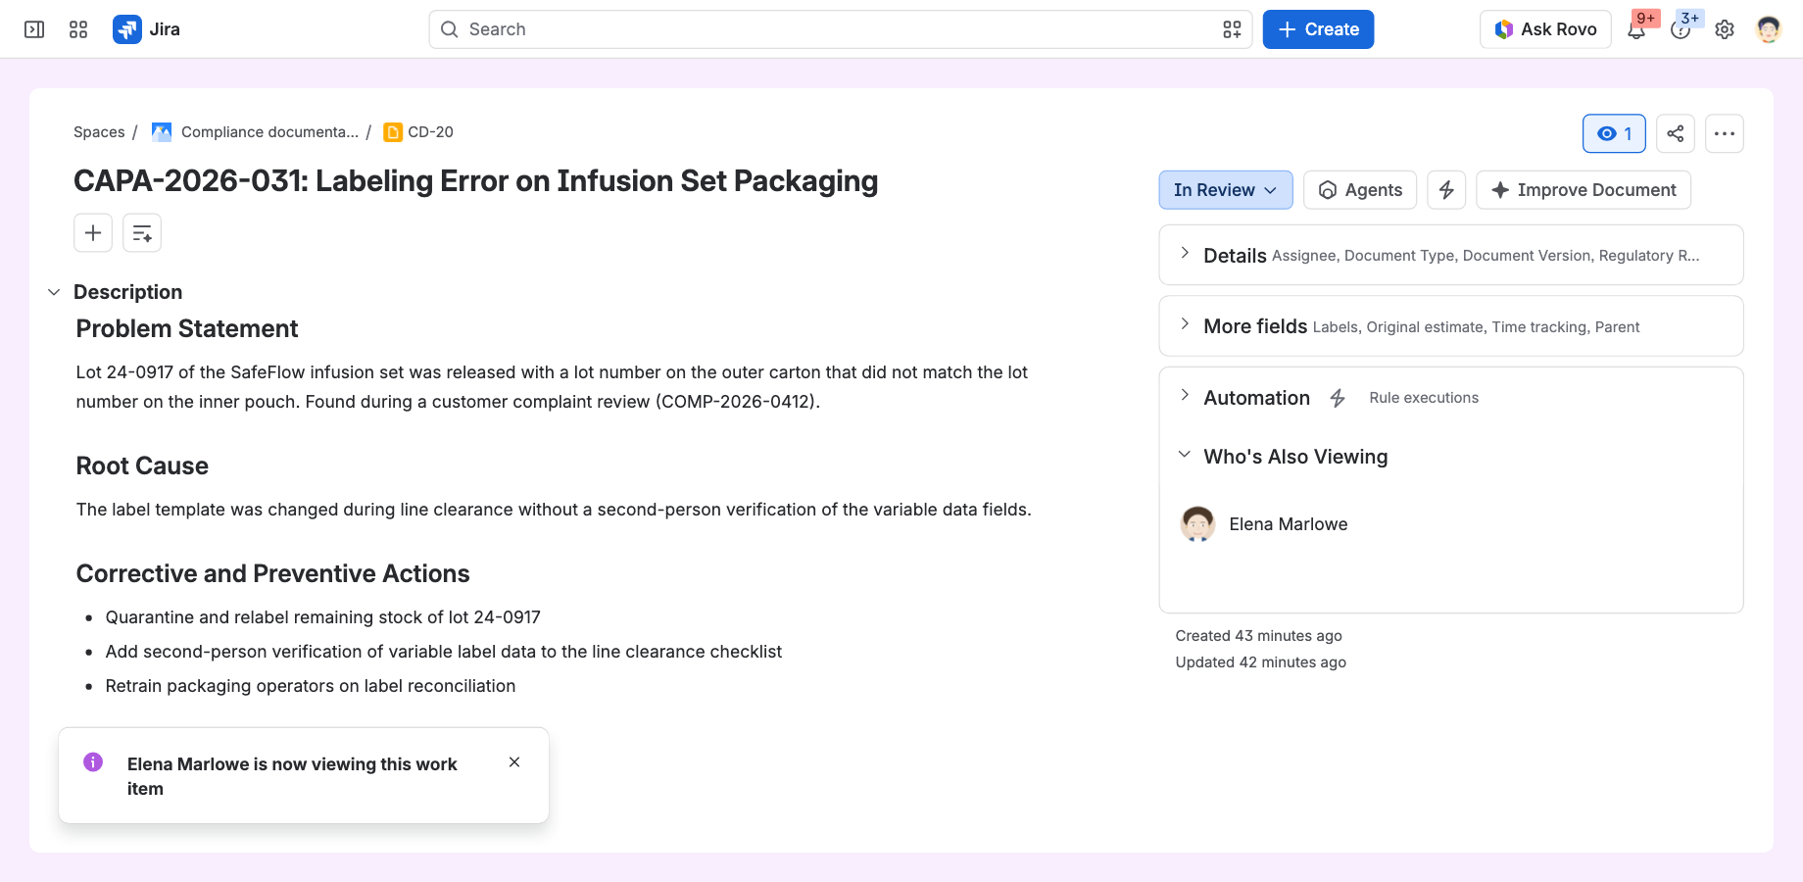Click the add plus button under title
Screen dimensions: 1803x882
pos(93,233)
